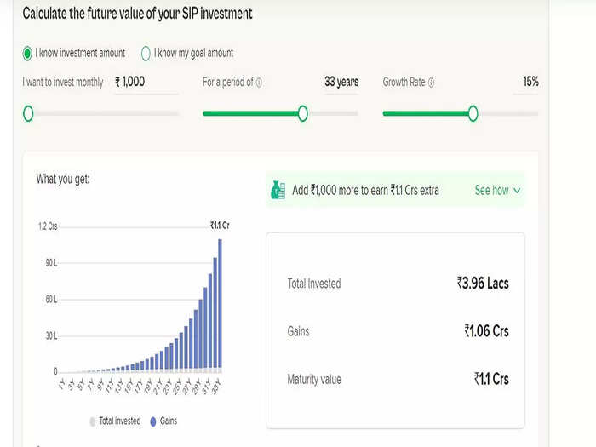Select 'I know investment amount' radio button

tap(27, 53)
